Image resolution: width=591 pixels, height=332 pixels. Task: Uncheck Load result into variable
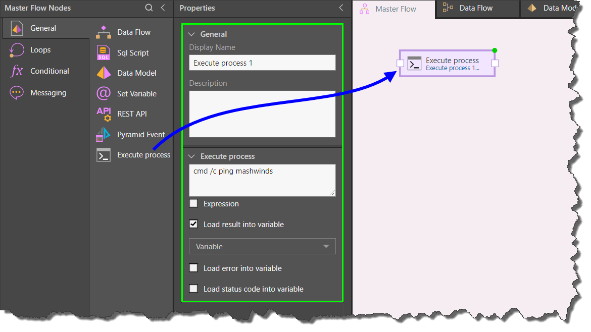pos(193,225)
